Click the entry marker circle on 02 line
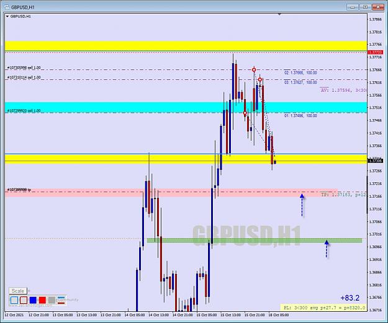388x323 pixels. [254, 70]
